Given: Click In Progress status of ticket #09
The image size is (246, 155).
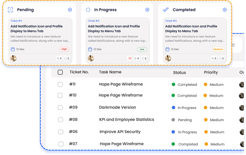Looking at the screenshot, I should point(184,108).
